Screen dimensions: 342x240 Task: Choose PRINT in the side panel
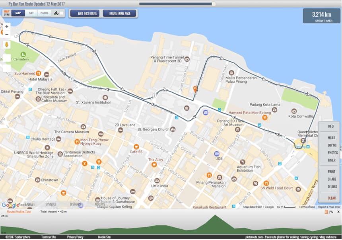pos(331,172)
